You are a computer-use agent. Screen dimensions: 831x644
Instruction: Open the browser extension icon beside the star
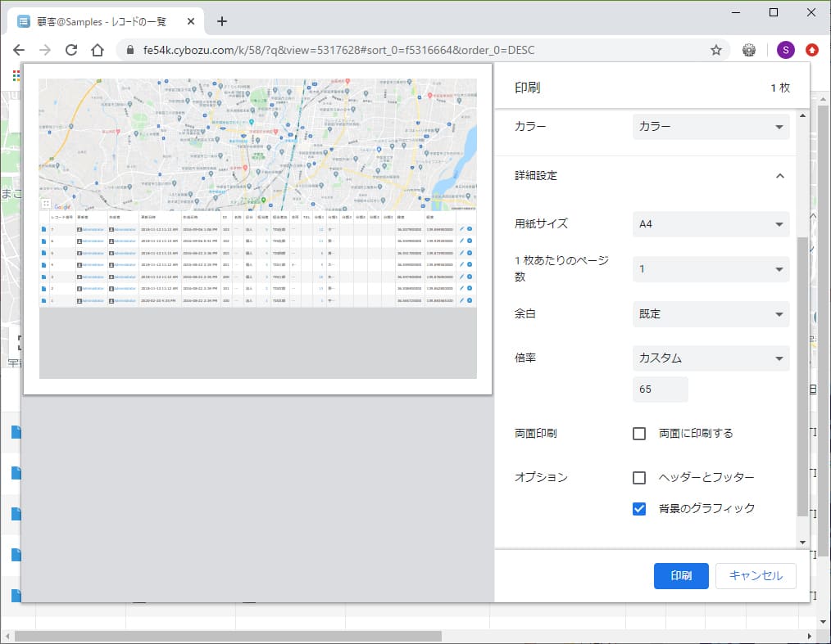[x=748, y=49]
